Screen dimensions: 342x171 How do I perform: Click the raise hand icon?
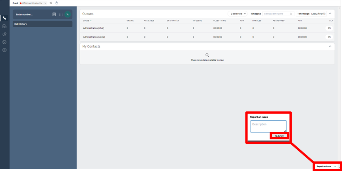point(57,3)
